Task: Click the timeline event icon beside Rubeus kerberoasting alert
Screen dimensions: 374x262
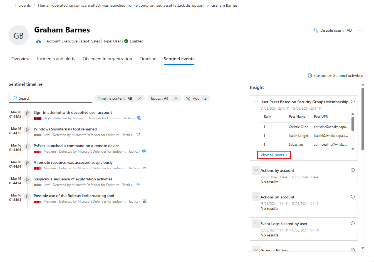Action: click(x=27, y=196)
